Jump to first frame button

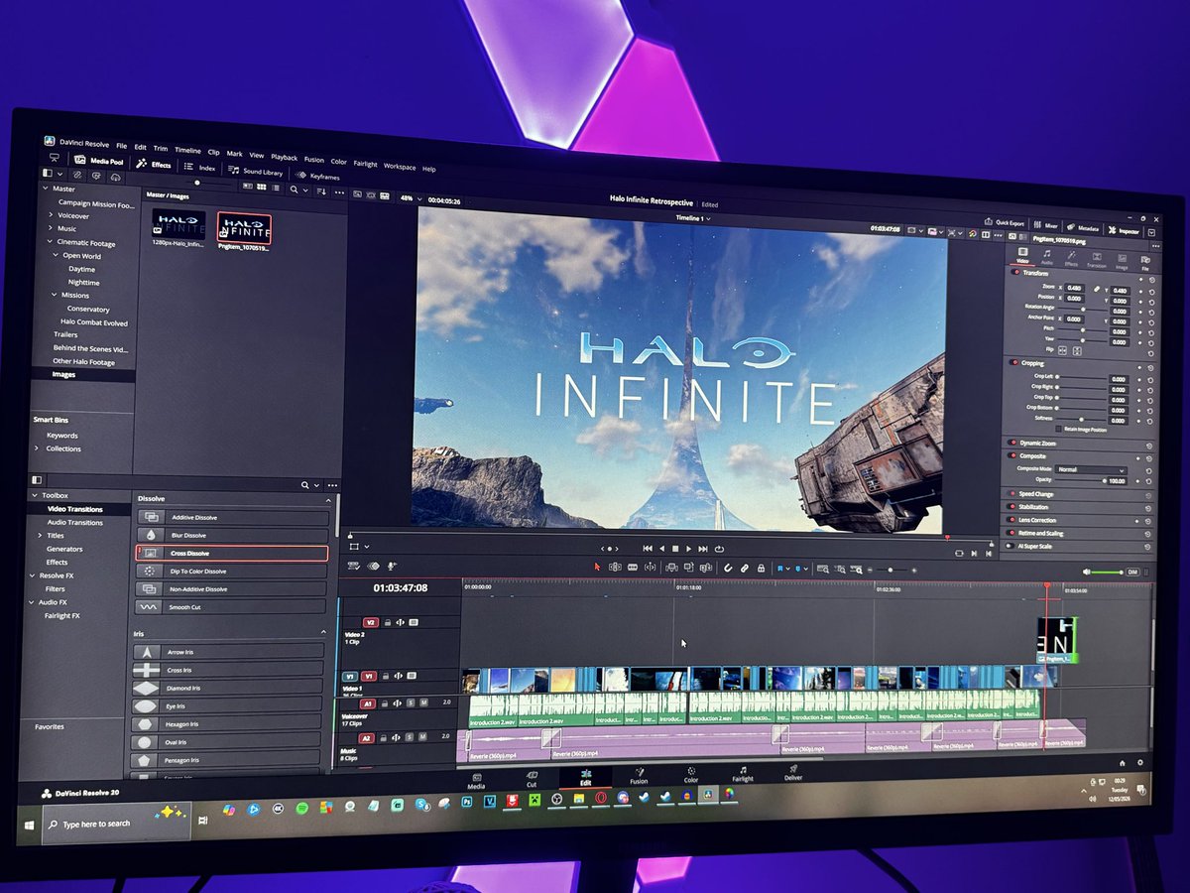(x=648, y=548)
